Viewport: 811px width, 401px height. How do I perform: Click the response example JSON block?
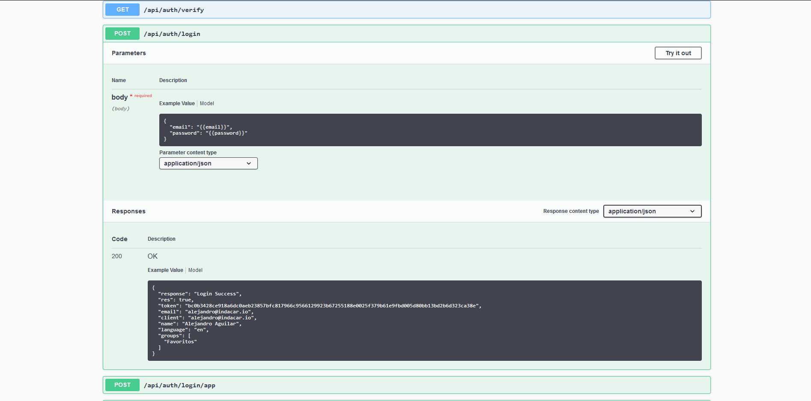[424, 321]
